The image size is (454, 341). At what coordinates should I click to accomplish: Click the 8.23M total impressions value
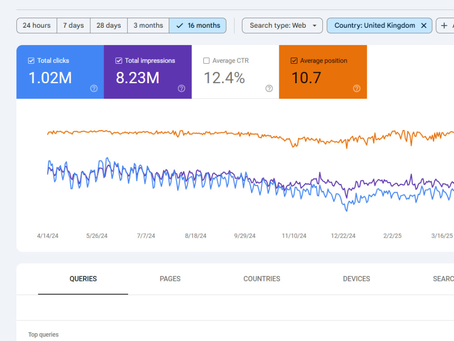tap(138, 78)
